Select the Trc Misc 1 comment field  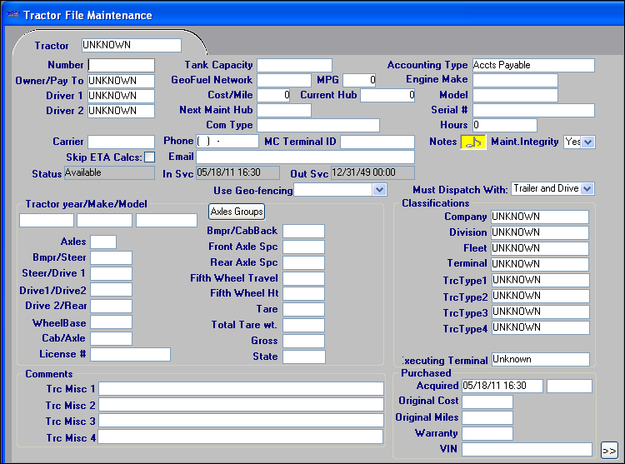point(240,389)
